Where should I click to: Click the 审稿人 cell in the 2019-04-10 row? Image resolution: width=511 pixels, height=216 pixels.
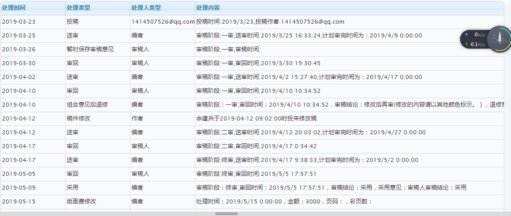click(140, 91)
